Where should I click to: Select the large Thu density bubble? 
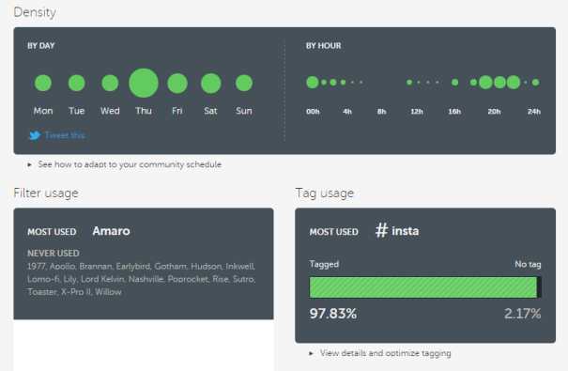pyautogui.click(x=144, y=83)
